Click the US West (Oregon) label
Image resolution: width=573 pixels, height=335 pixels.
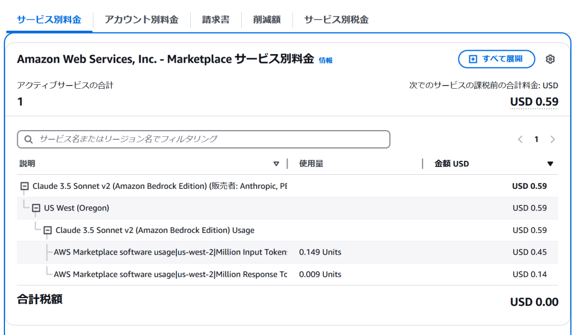coord(77,208)
